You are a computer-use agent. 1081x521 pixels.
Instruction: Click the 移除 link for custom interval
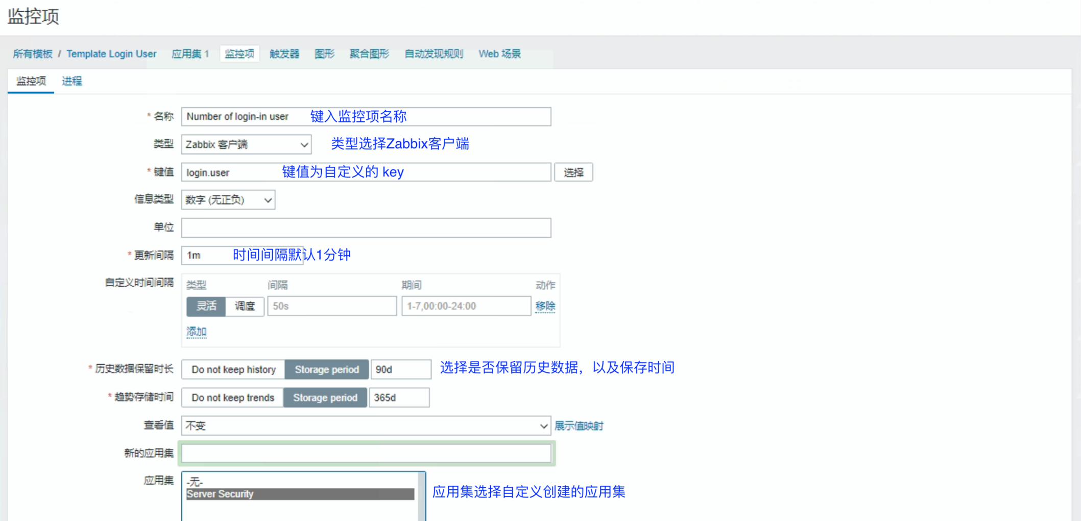click(545, 306)
